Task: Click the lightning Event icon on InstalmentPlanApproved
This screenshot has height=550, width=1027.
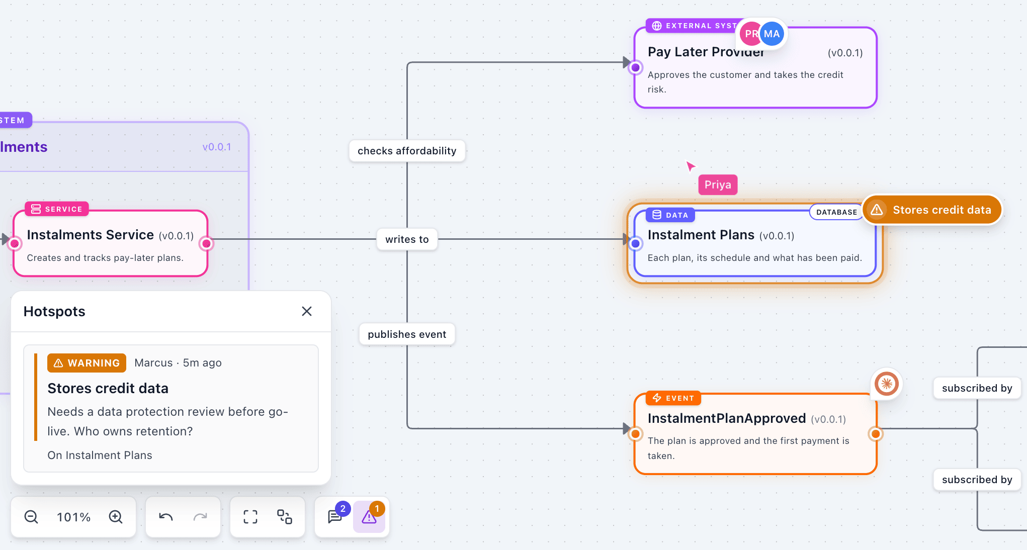Action: click(x=657, y=398)
